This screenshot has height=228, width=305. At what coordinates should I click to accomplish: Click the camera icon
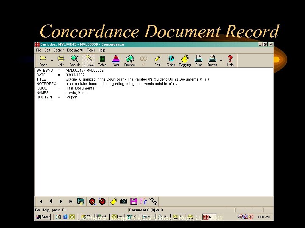(x=124, y=202)
